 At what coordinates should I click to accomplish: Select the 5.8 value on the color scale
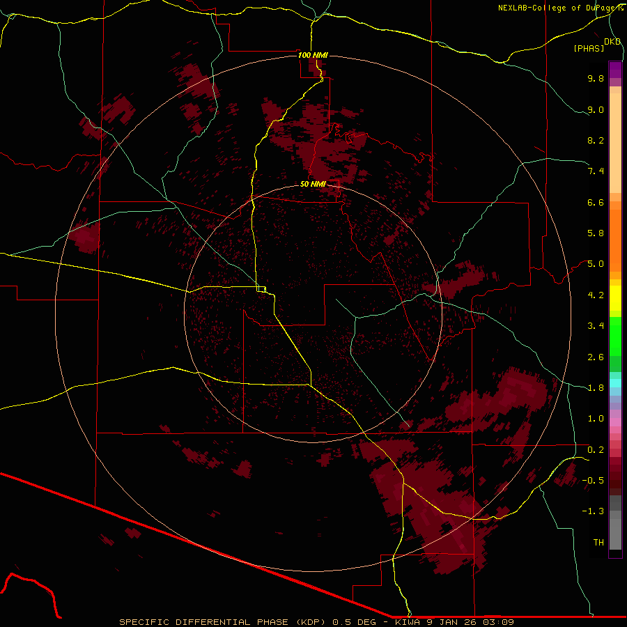tap(596, 233)
